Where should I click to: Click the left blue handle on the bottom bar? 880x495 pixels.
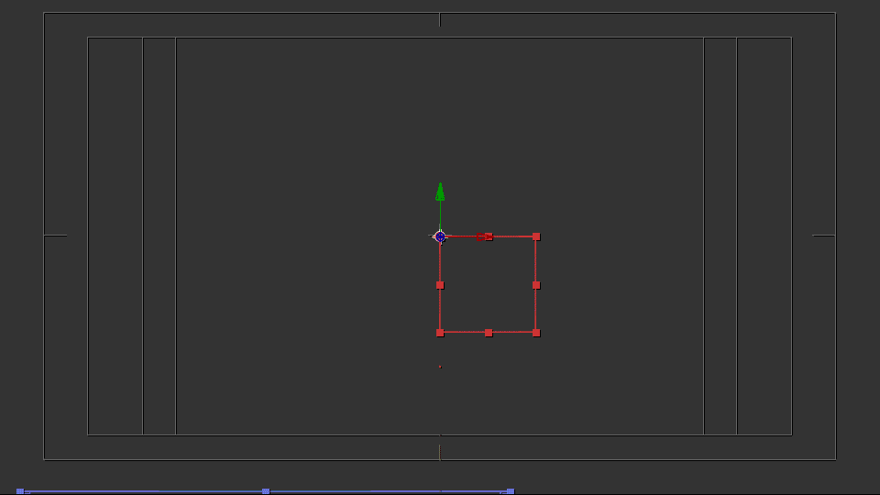[20, 491]
